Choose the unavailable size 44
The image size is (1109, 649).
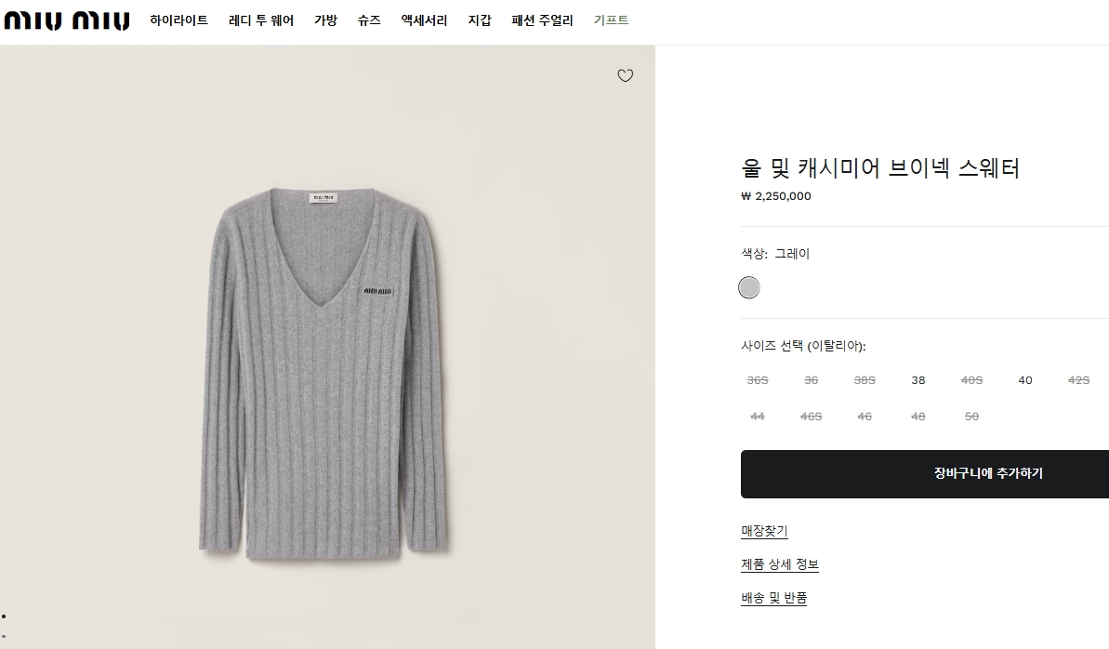click(758, 417)
